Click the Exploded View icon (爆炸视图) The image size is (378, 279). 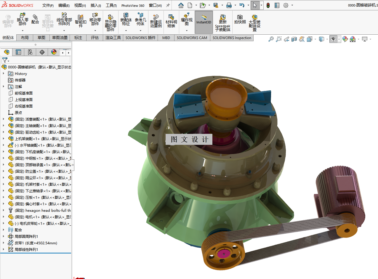click(187, 19)
